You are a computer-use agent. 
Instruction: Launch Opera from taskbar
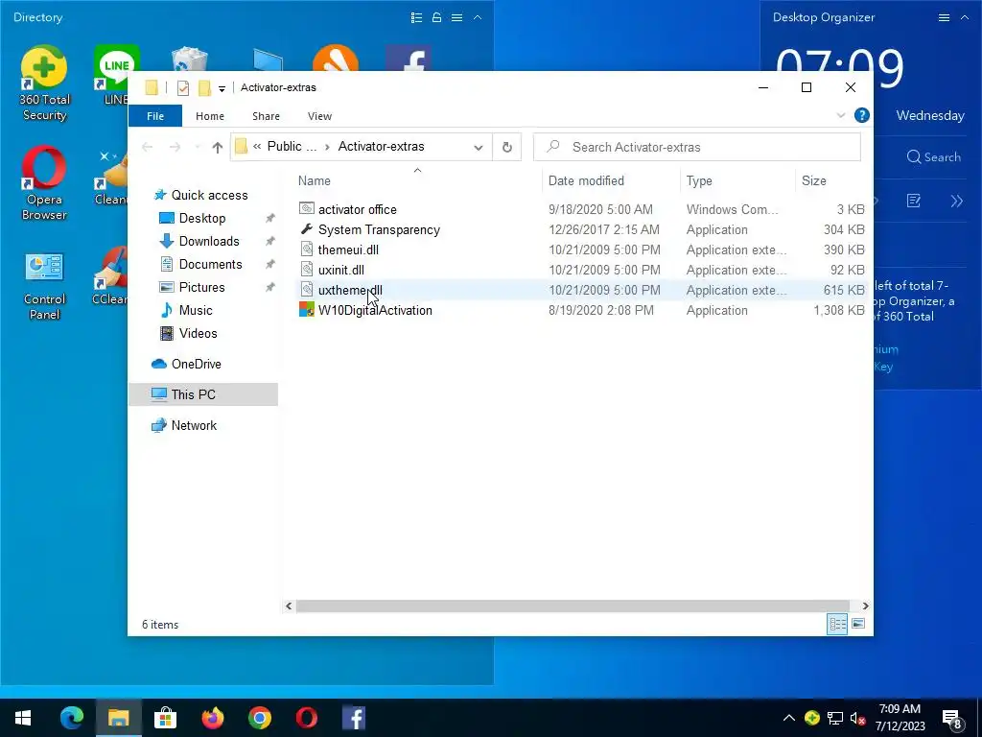306,718
